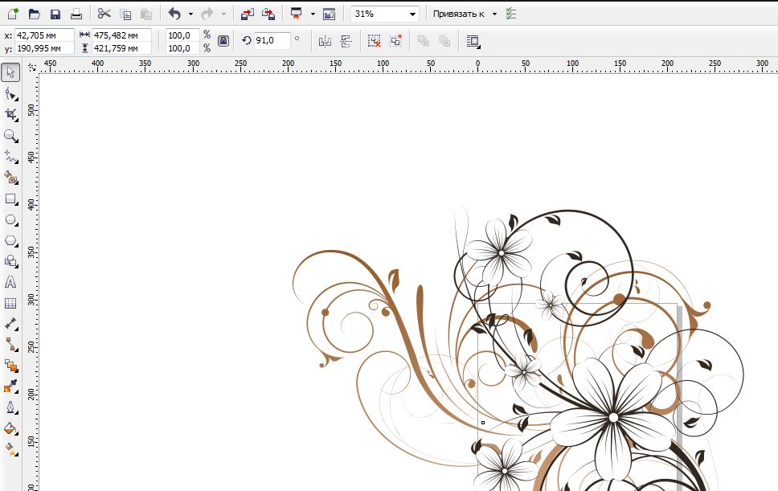
Task: Cut the selected object
Action: pos(104,14)
